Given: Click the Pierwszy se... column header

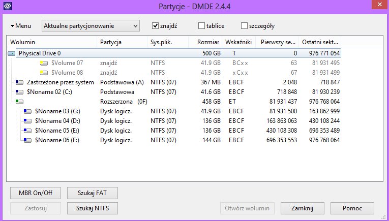Looking at the screenshot, I should point(277,42).
